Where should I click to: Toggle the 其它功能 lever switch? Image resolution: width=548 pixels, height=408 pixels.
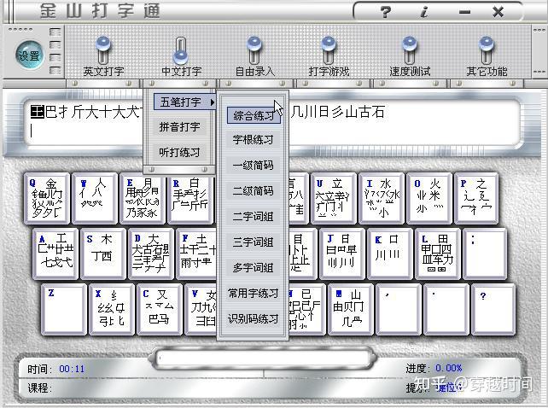pyautogui.click(x=487, y=50)
